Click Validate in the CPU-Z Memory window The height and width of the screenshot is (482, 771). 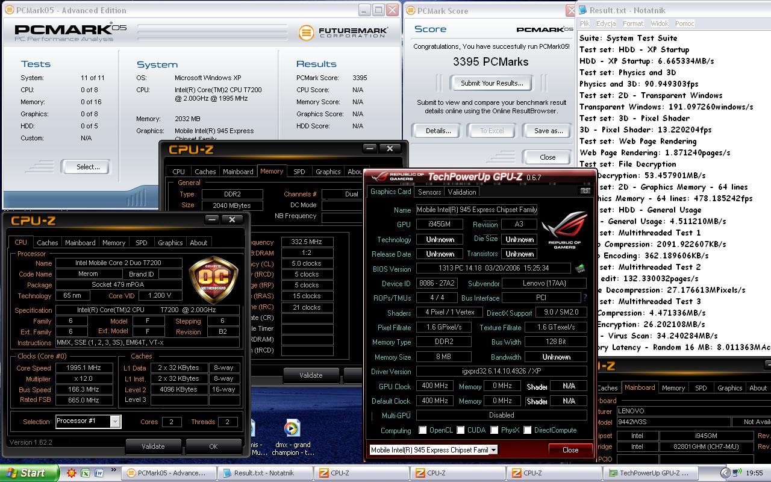311,375
